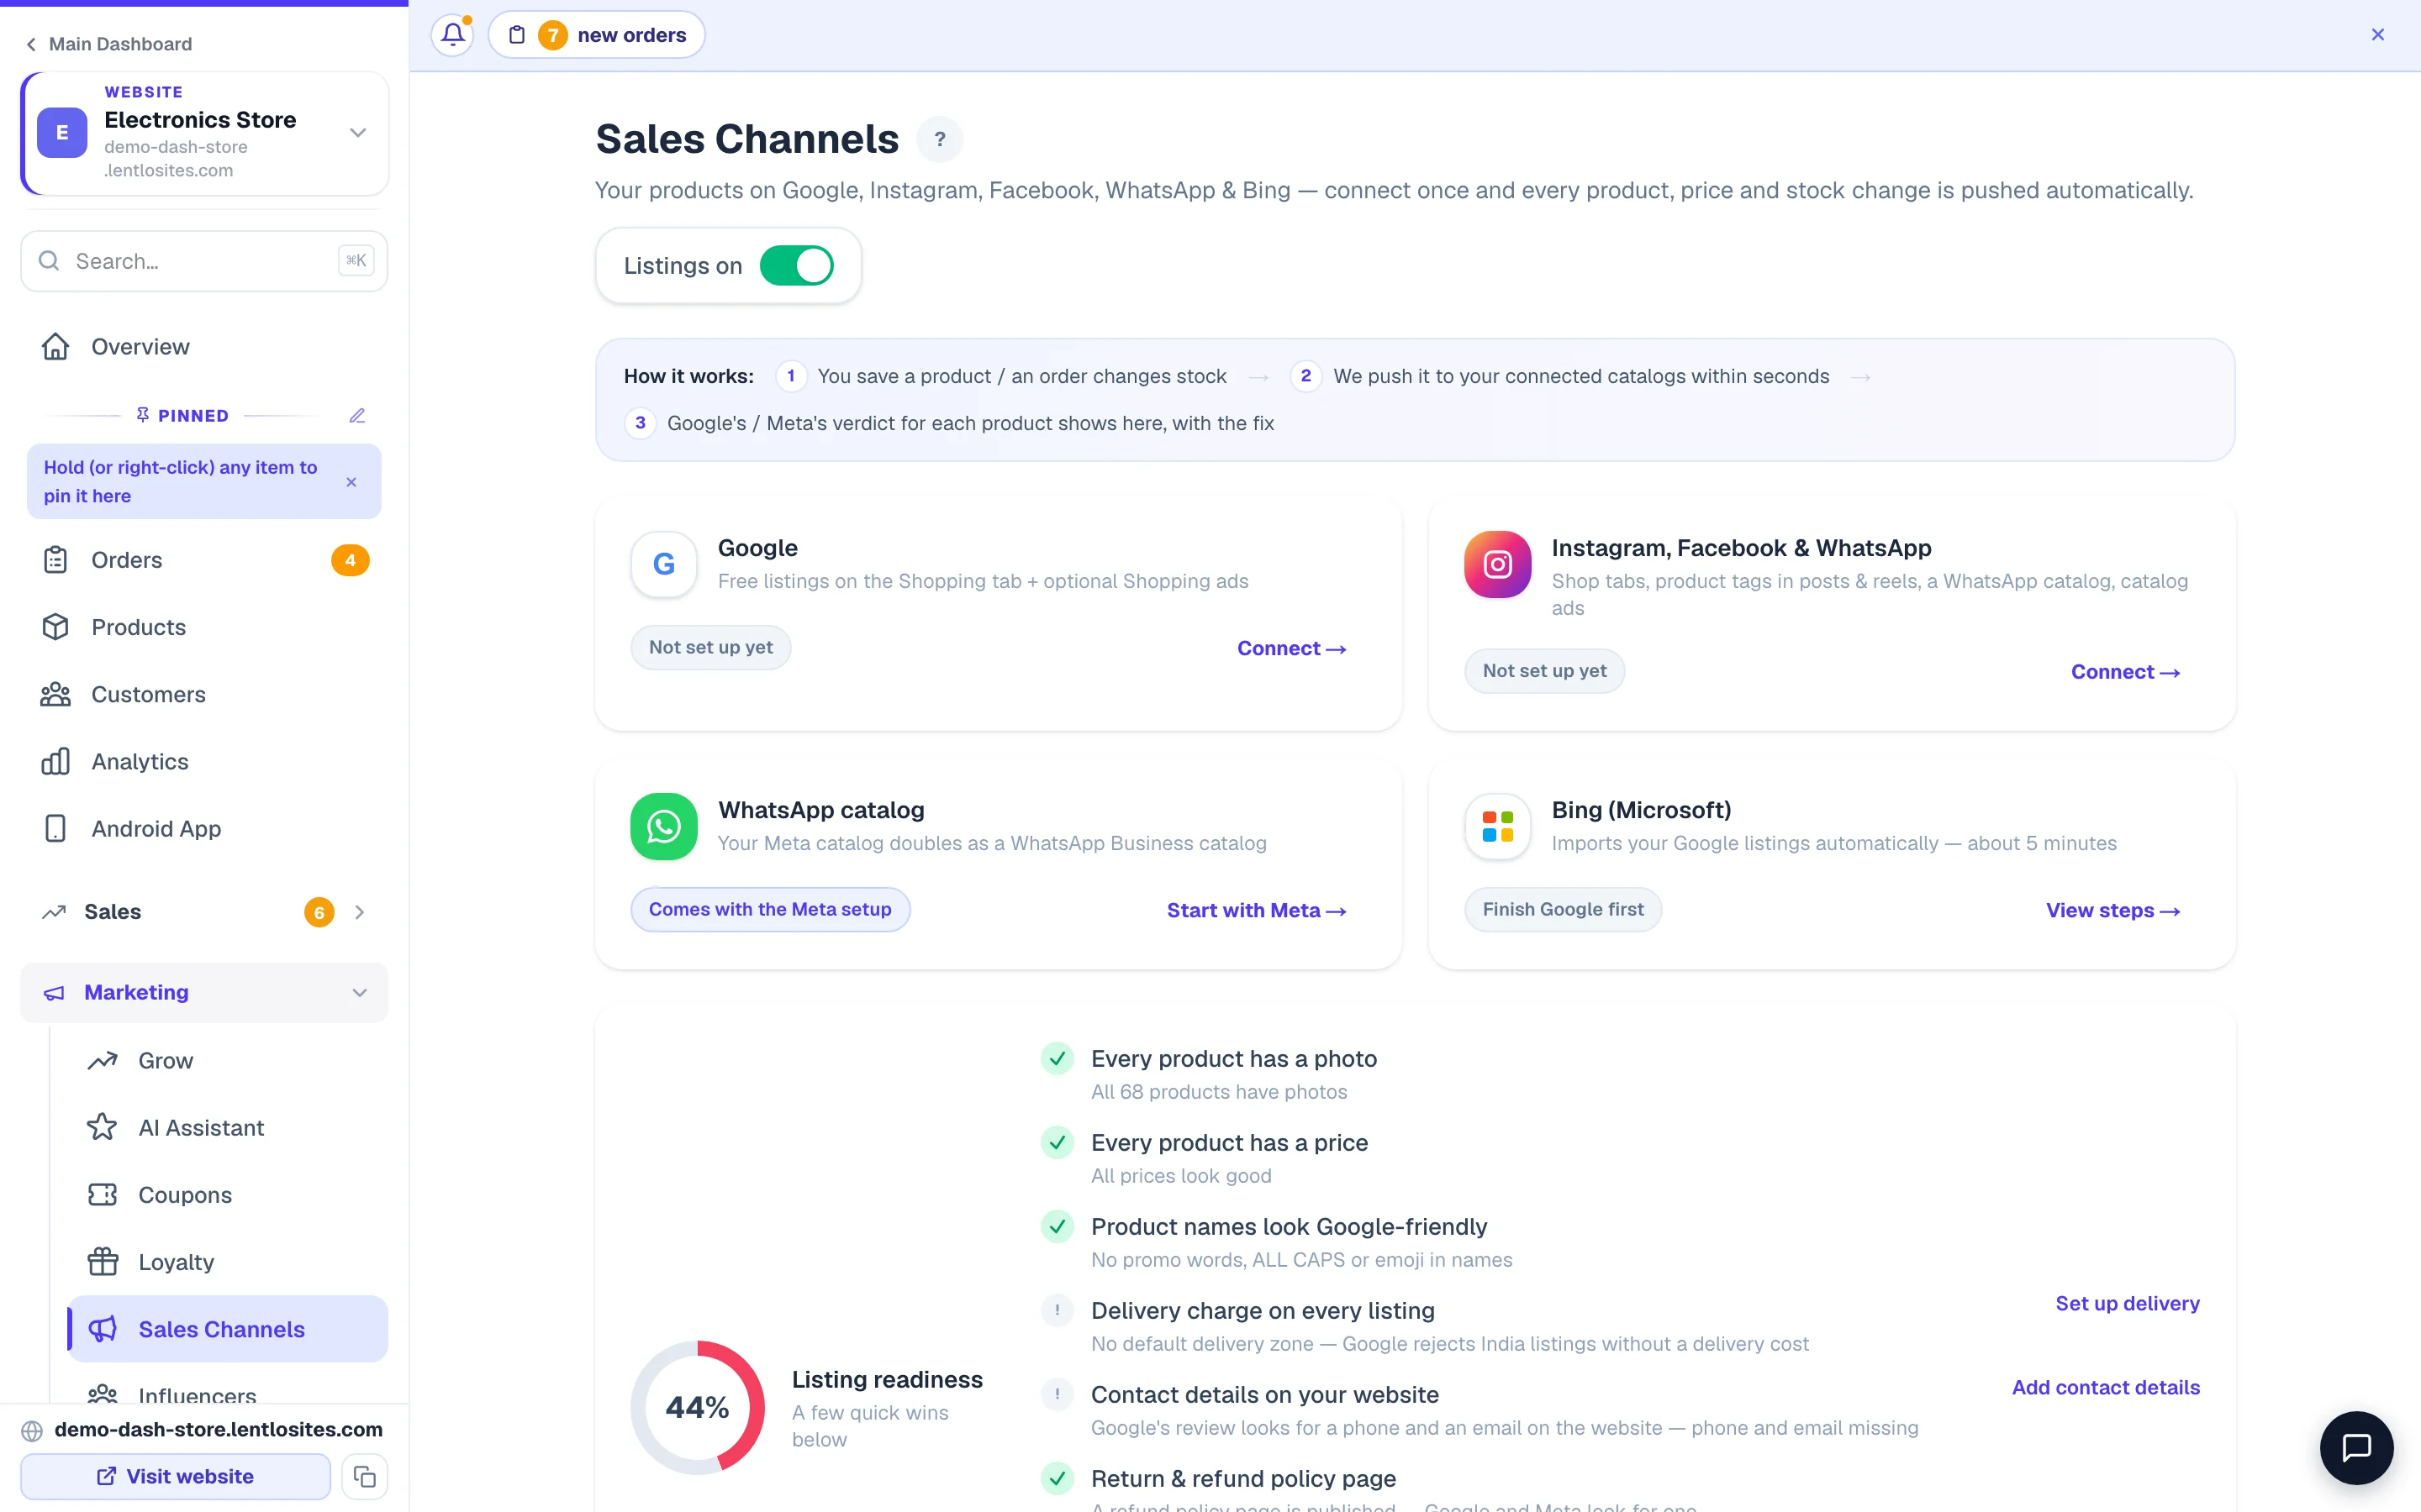The width and height of the screenshot is (2421, 1512).
Task: Click Set up delivery link
Action: [x=2127, y=1303]
